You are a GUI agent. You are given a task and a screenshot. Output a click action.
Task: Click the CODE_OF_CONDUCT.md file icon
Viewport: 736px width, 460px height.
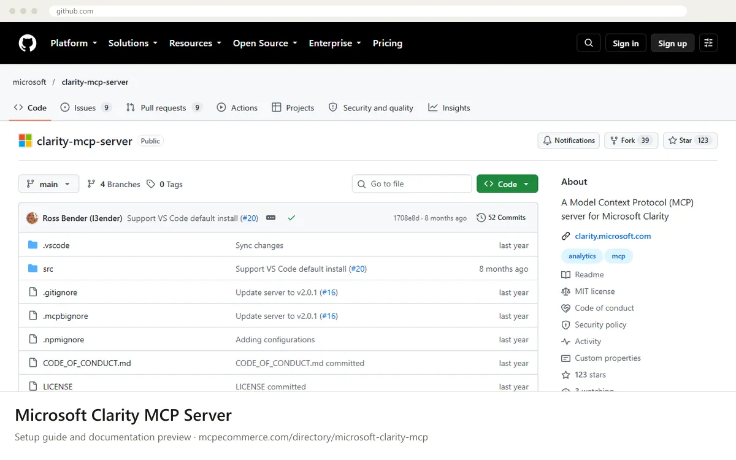click(x=33, y=363)
